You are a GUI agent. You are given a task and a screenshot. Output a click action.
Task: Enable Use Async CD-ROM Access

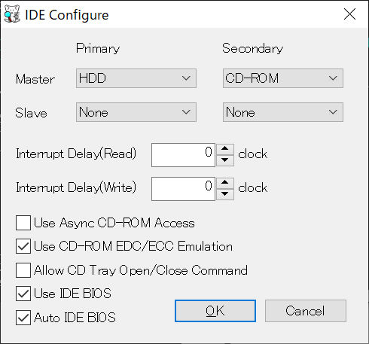point(23,223)
